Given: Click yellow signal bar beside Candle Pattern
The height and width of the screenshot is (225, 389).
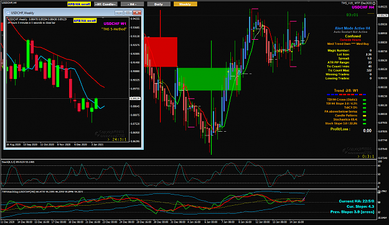Looking at the screenshot, I should [365, 116].
